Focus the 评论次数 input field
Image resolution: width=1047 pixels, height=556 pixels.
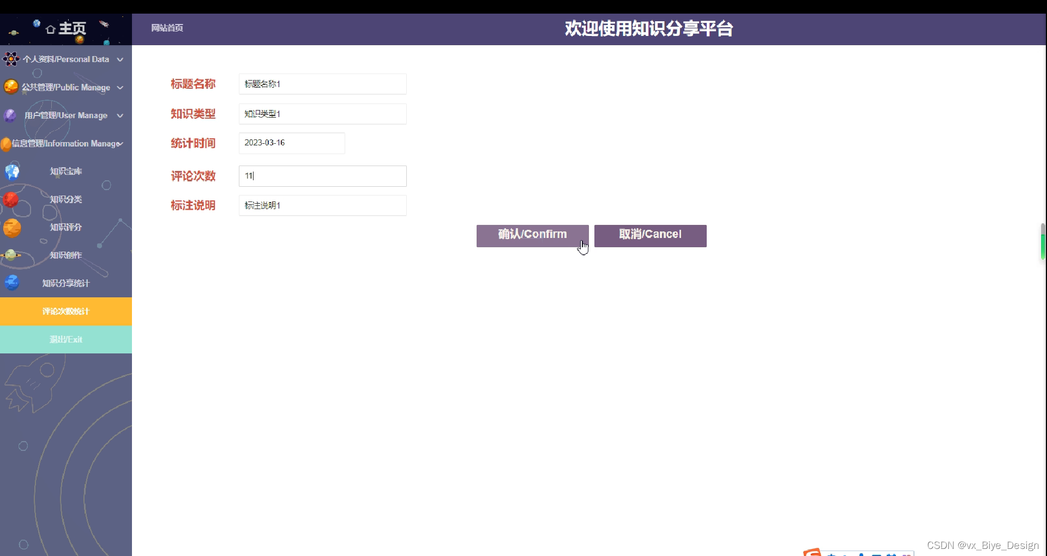point(322,176)
